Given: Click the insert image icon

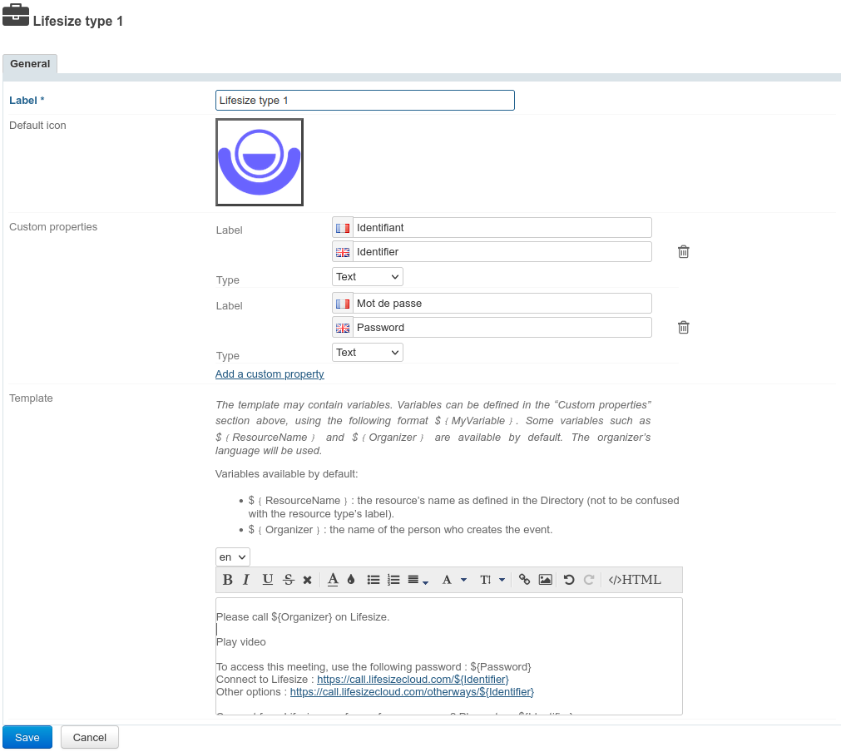Looking at the screenshot, I should click(x=545, y=580).
